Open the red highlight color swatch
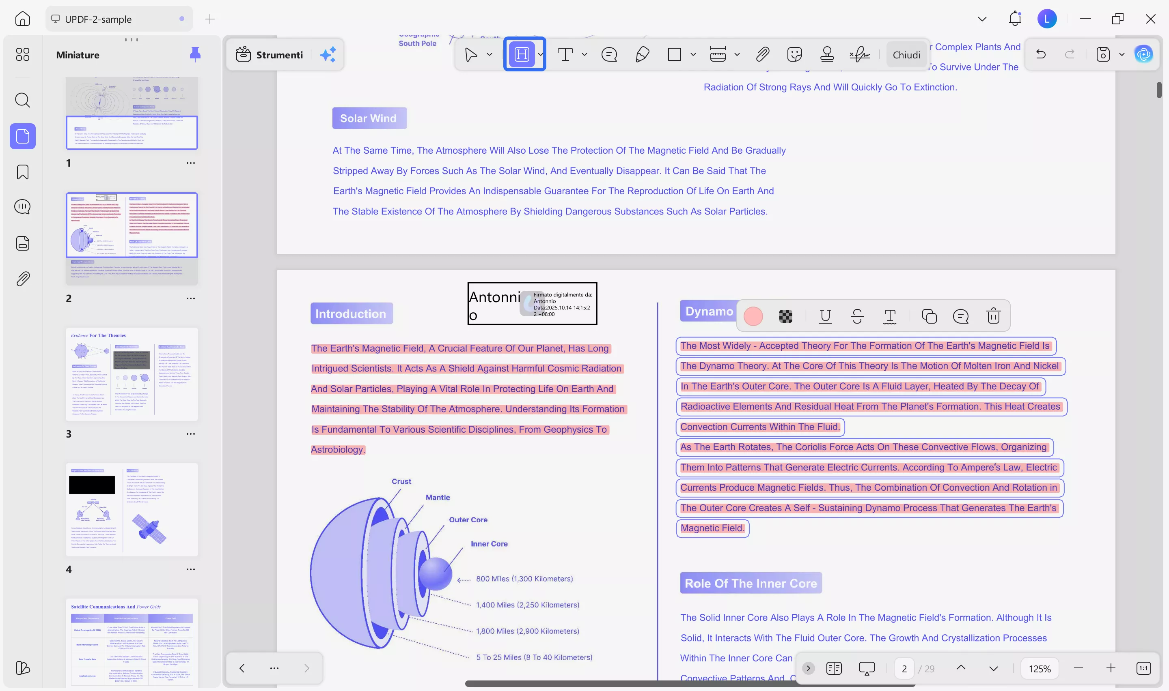The image size is (1169, 691). pyautogui.click(x=753, y=316)
